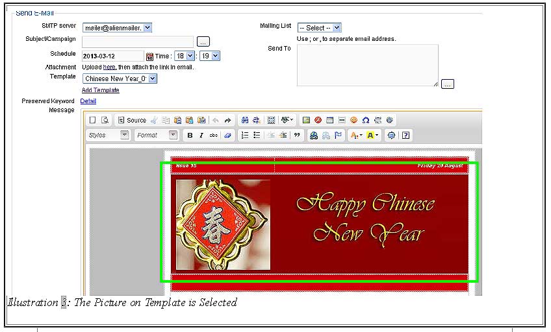This screenshot has height=332, width=551.
Task: Open the Format dropdown
Action: (157, 135)
